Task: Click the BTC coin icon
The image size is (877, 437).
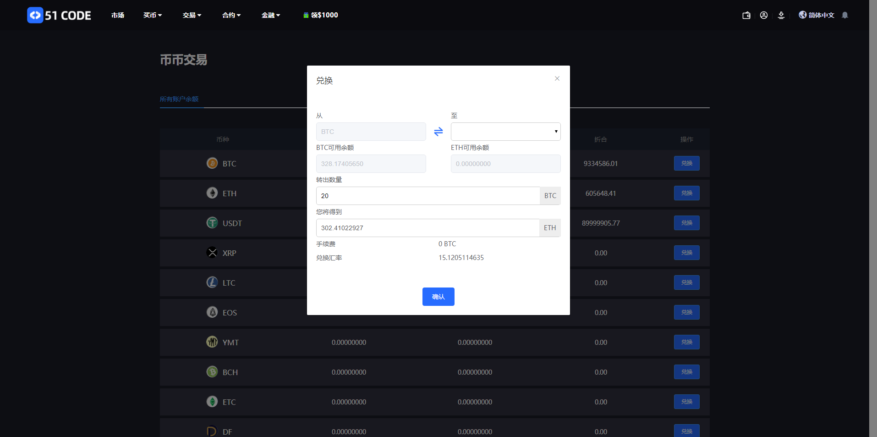Action: (x=212, y=163)
